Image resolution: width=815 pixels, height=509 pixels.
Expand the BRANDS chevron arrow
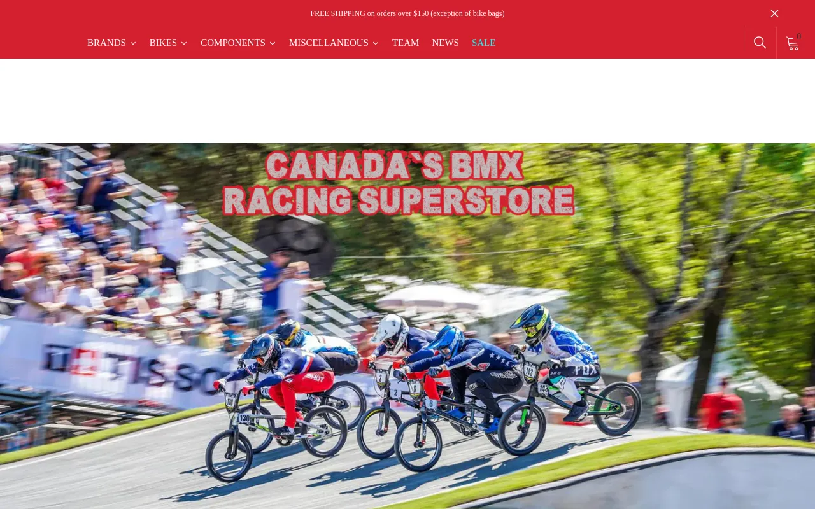[133, 43]
